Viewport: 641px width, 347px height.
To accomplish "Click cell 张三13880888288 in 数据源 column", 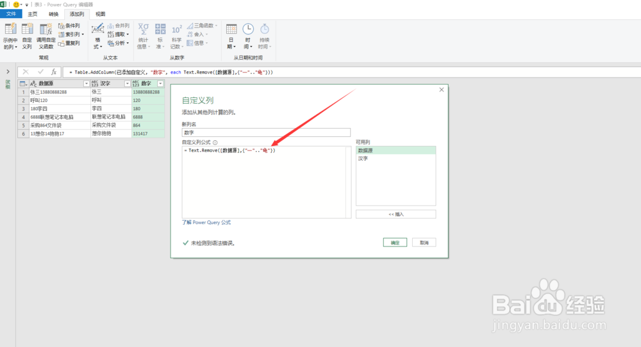I will click(60, 92).
